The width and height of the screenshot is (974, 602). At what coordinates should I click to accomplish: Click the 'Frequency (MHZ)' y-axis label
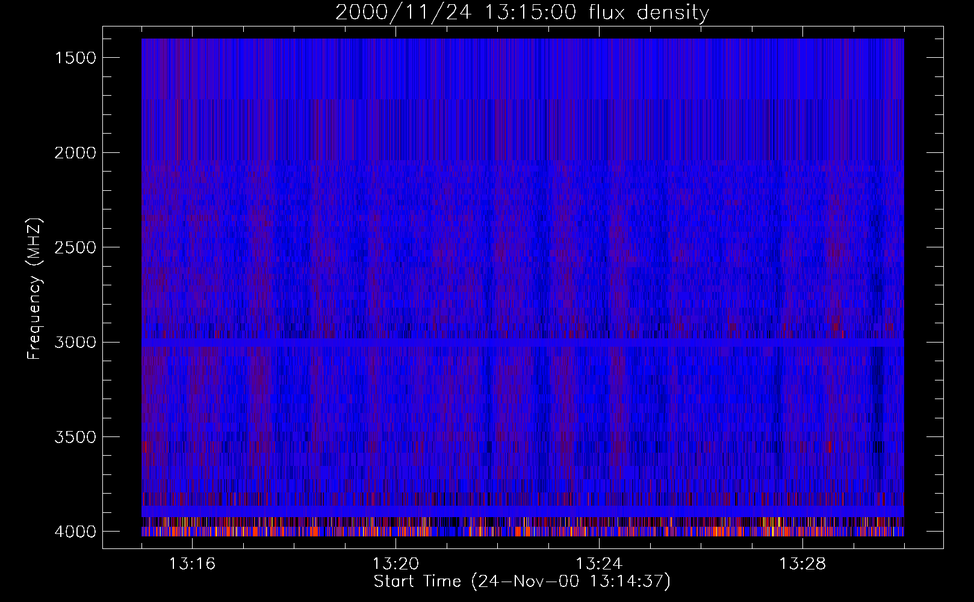click(34, 288)
